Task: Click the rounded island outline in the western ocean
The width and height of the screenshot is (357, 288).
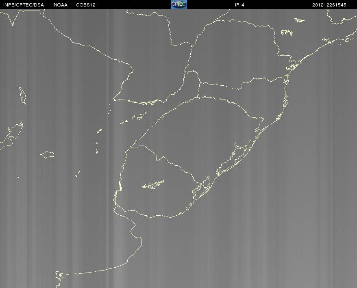Action: 47,155
